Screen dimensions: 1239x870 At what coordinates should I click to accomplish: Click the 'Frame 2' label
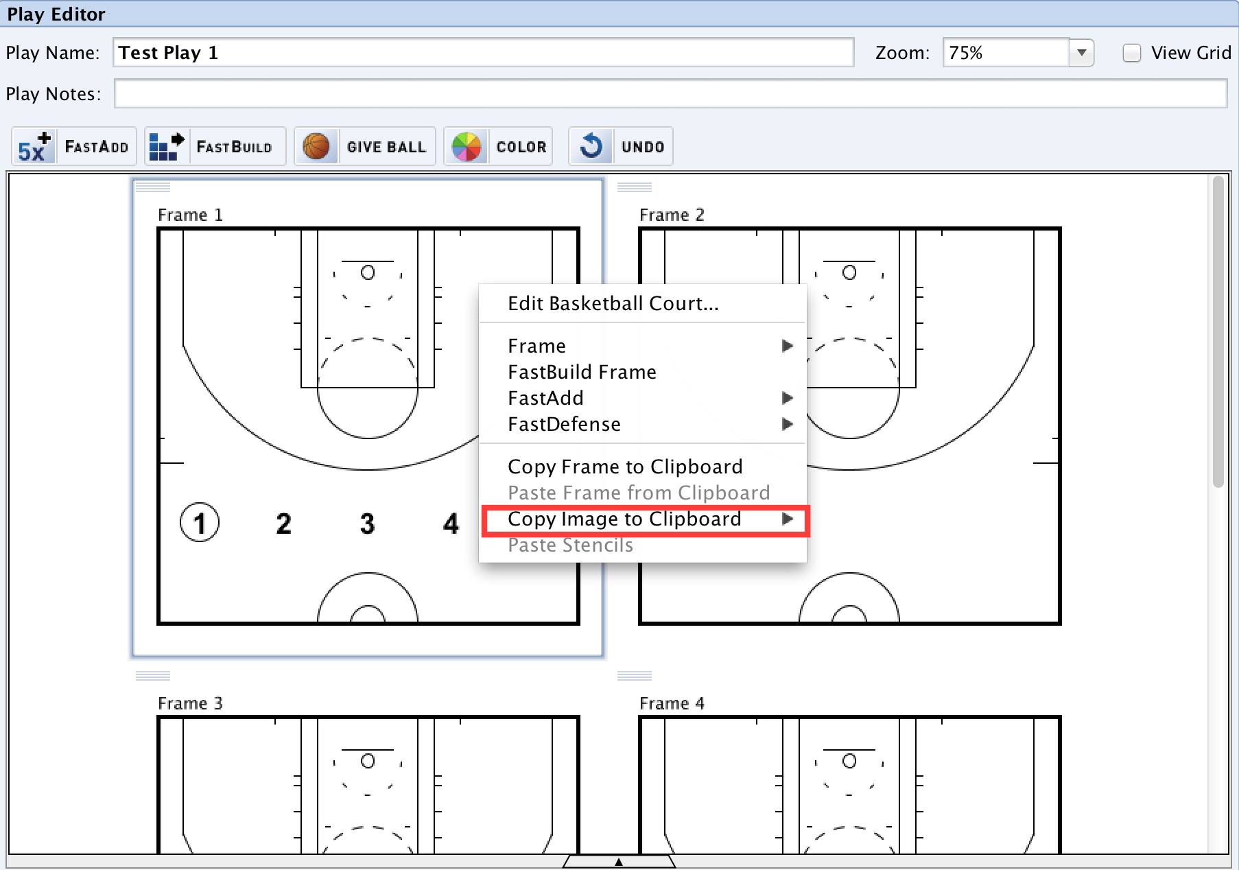tap(672, 215)
